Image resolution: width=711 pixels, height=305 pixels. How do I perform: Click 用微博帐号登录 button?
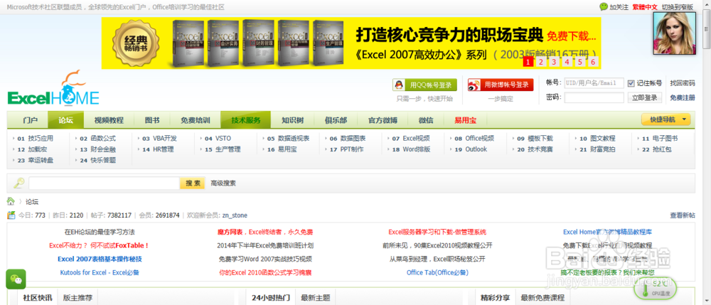pyautogui.click(x=501, y=85)
